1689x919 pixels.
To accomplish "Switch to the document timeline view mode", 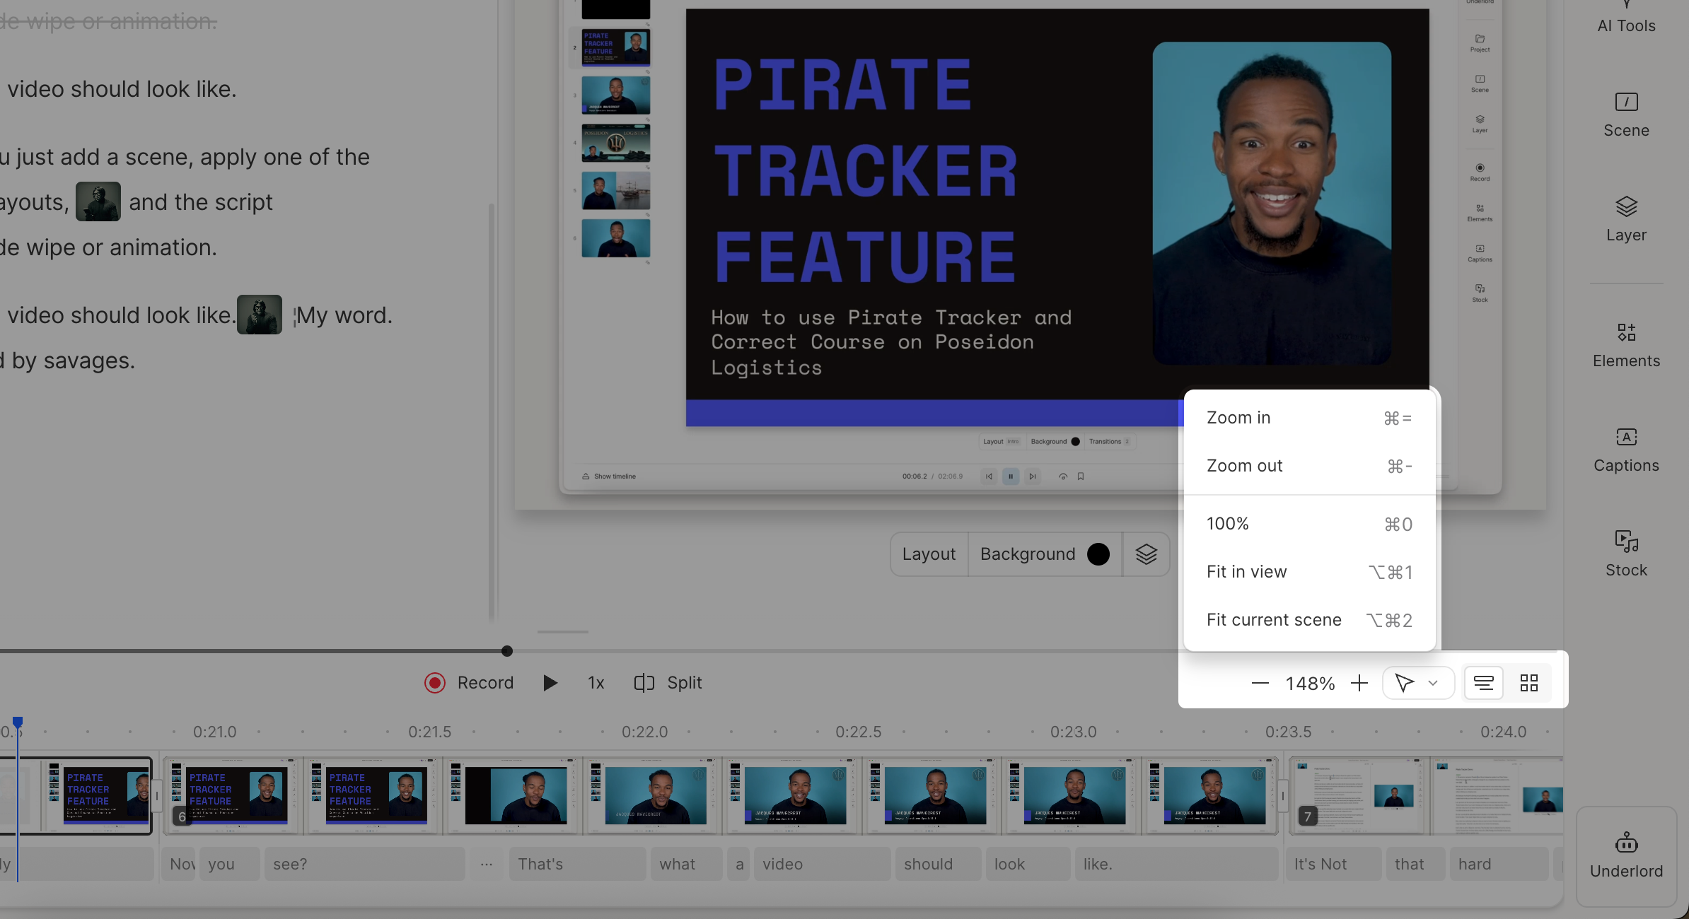I will click(1483, 682).
